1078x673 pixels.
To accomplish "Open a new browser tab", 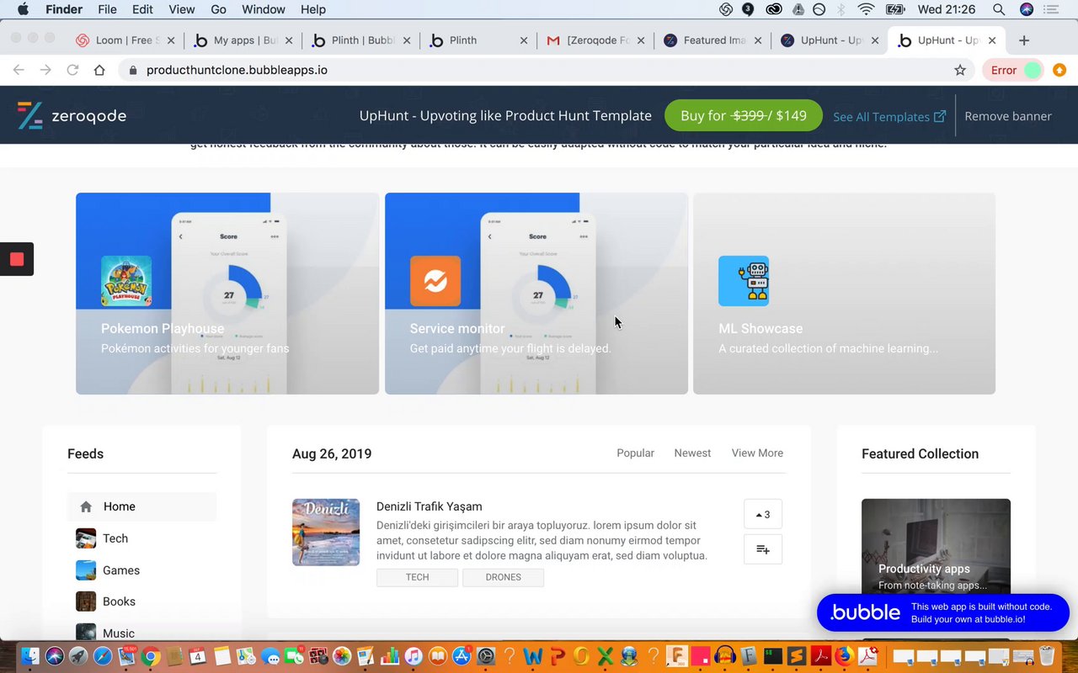I will (1024, 40).
